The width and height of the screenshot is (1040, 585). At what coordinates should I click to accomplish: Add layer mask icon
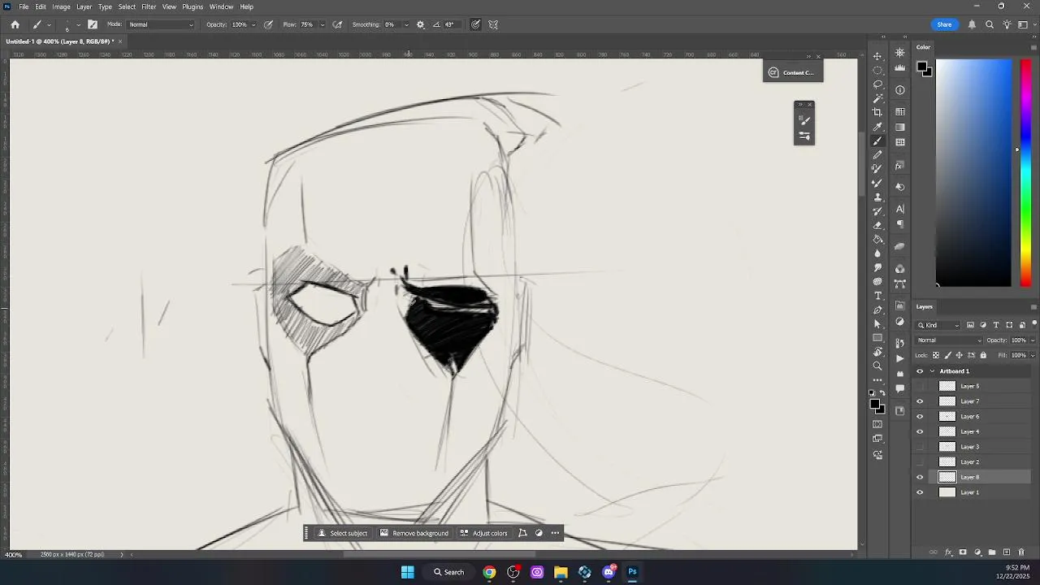click(963, 552)
